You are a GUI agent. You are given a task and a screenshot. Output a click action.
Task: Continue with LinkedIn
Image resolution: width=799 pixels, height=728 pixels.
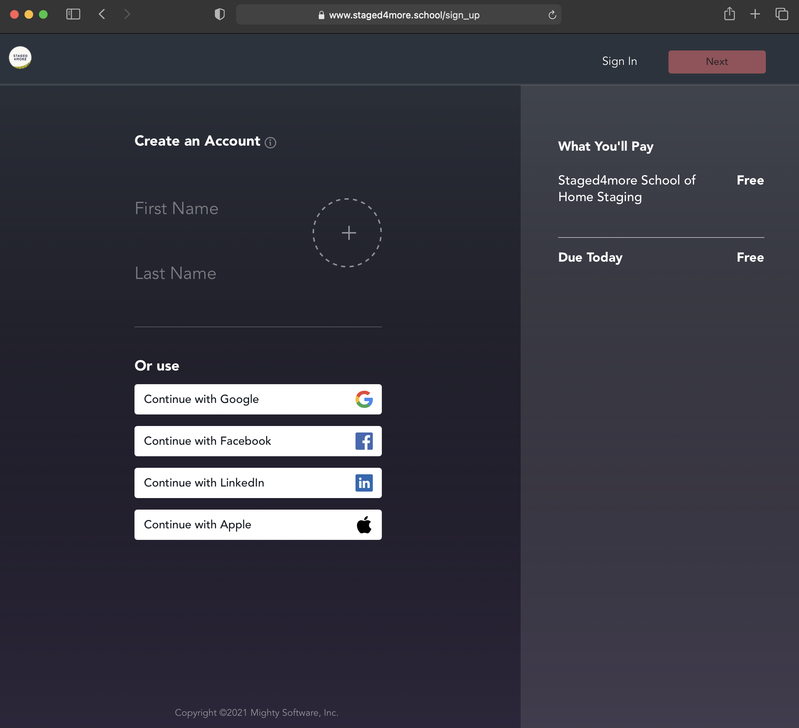click(258, 483)
